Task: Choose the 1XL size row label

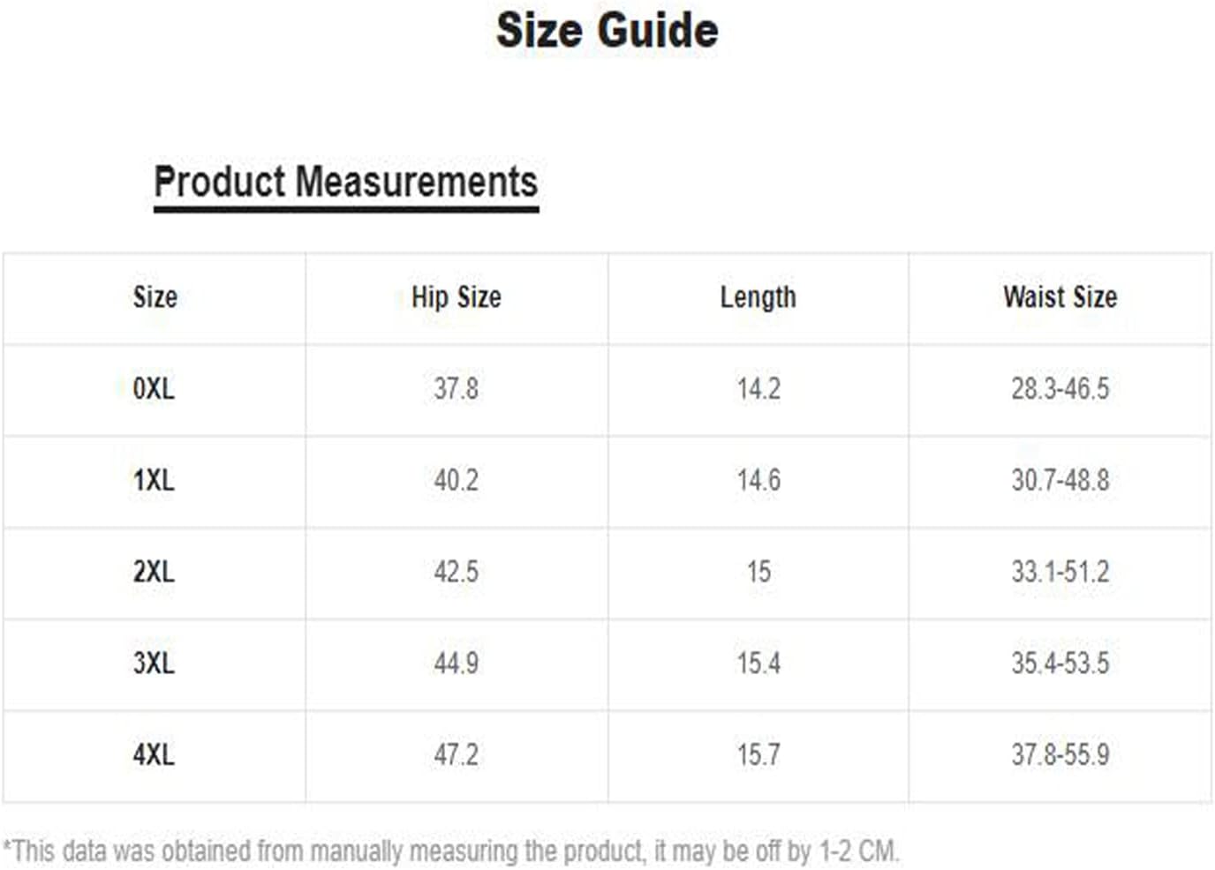Action: click(x=154, y=480)
